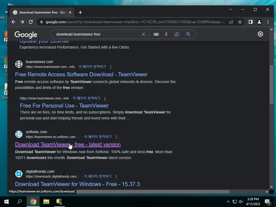Open the Windows Start menu

coord(6,202)
